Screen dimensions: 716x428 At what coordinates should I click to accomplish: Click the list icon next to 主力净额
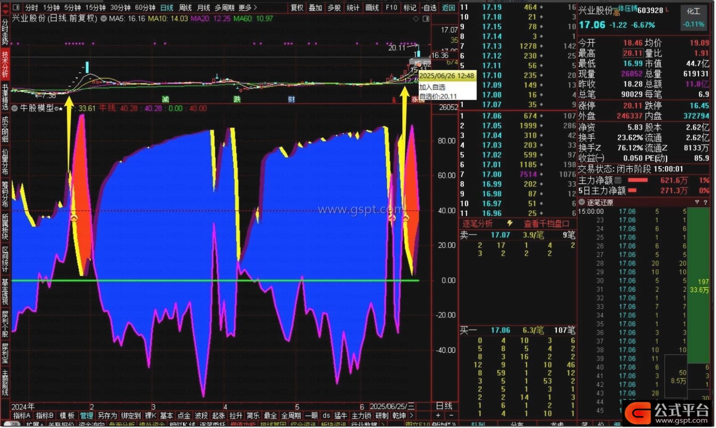point(618,180)
